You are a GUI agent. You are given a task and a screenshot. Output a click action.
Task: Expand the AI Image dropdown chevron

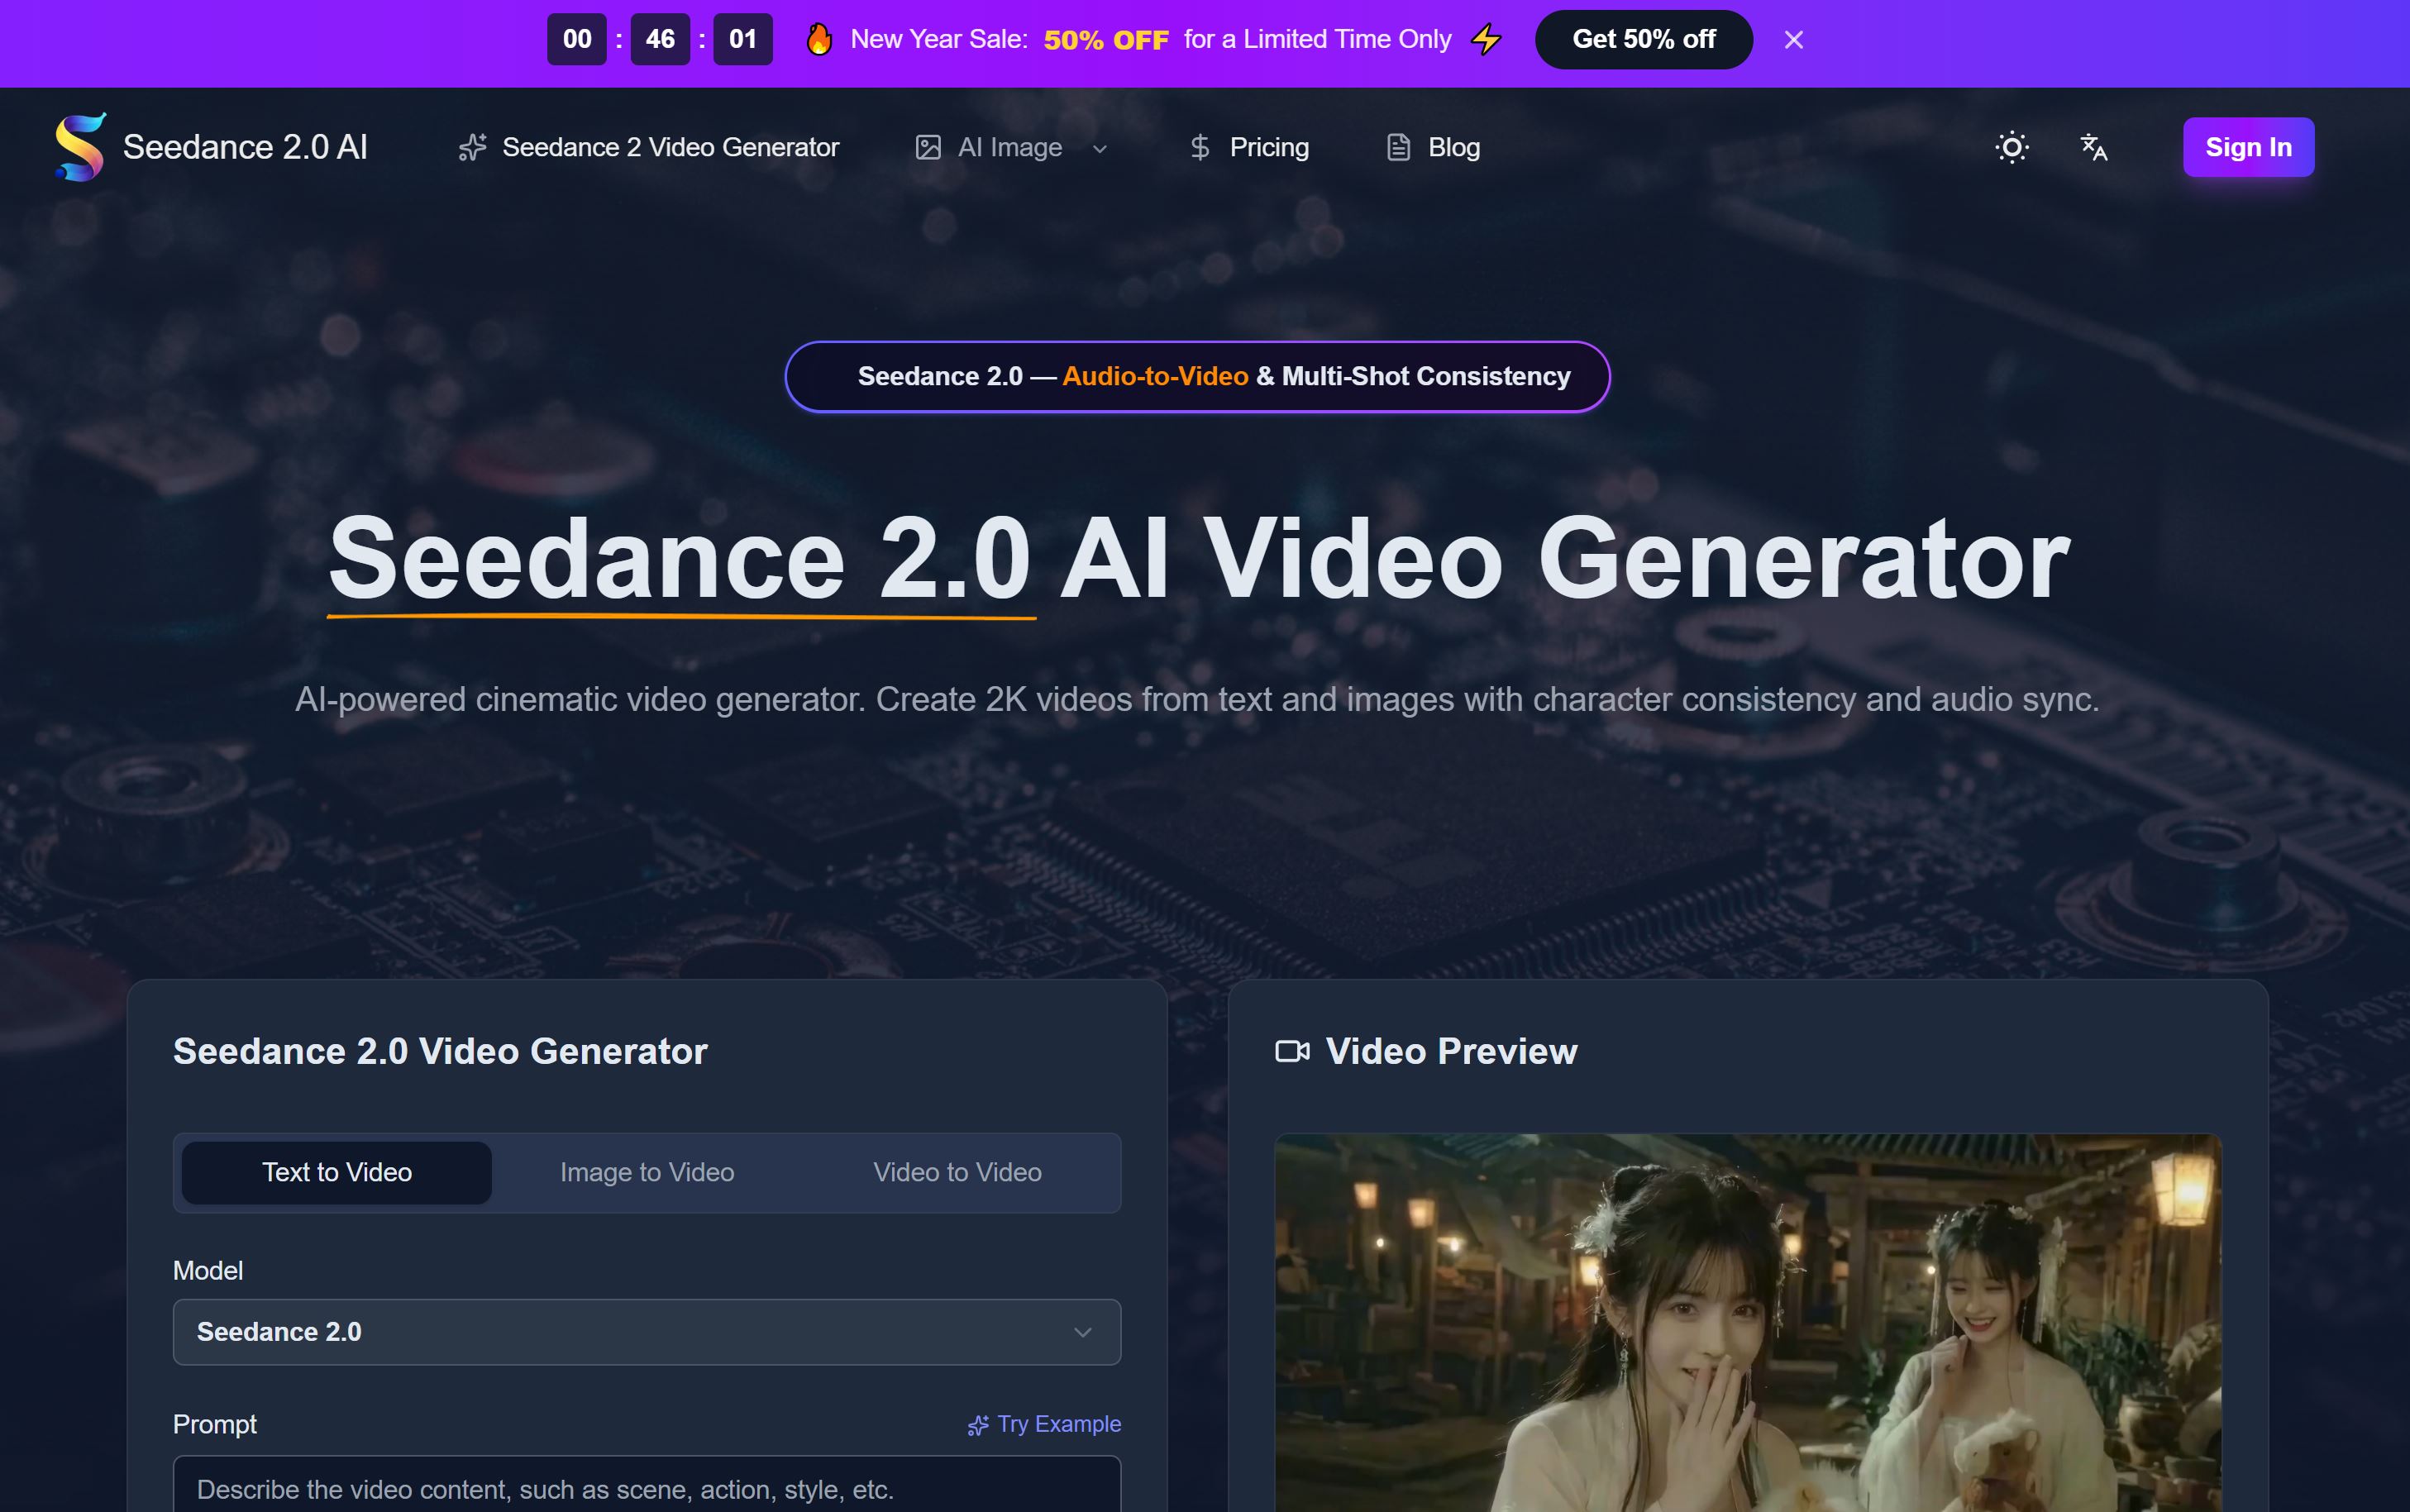(x=1100, y=149)
